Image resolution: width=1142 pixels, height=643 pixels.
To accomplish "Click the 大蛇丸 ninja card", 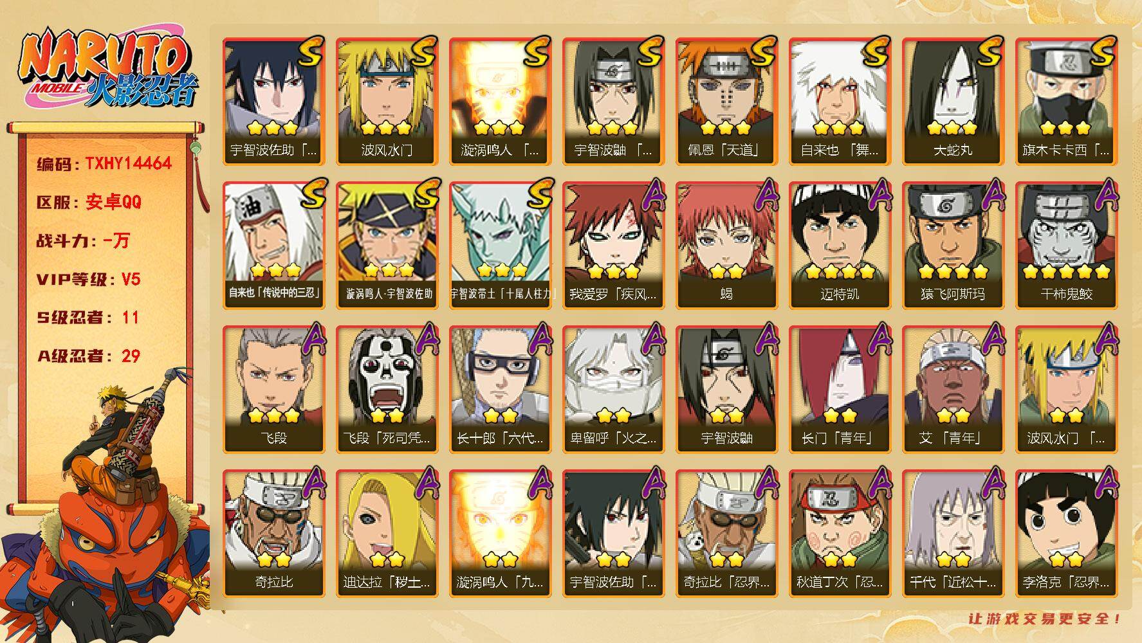I will pyautogui.click(x=953, y=101).
